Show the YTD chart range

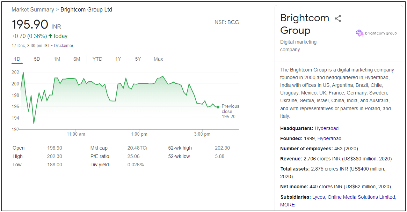point(97,59)
